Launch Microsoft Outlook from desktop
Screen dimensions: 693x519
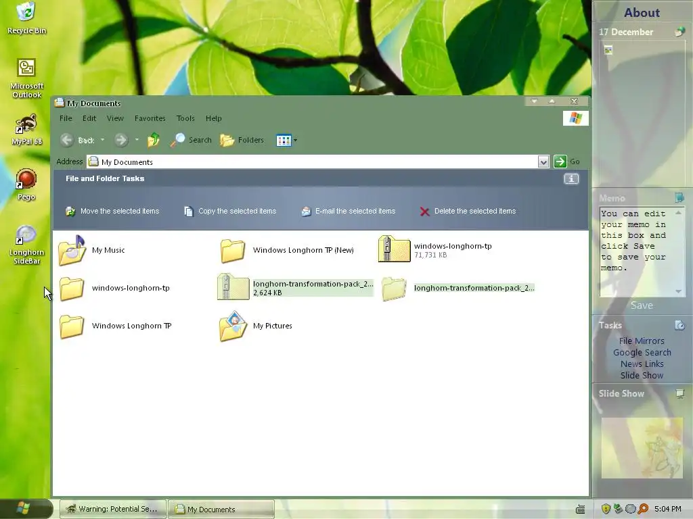click(x=26, y=78)
